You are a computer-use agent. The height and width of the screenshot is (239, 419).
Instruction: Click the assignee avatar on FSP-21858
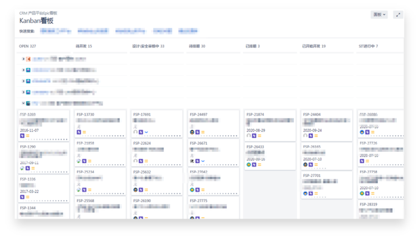(79, 161)
